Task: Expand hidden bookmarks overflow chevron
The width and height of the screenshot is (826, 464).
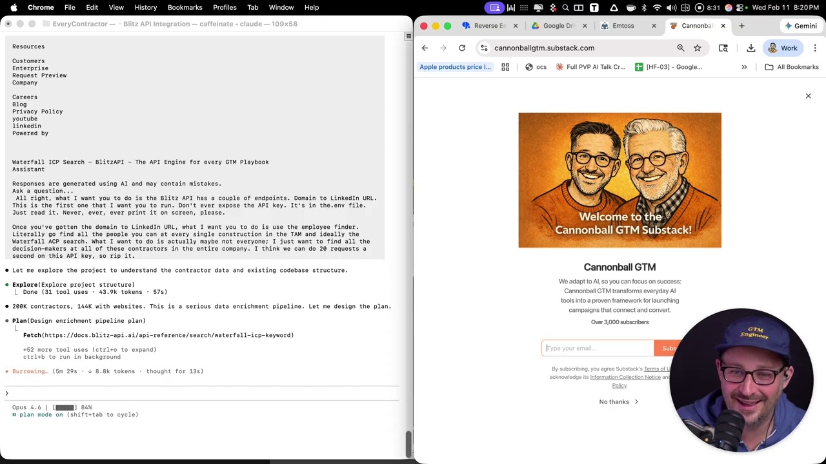Action: pyautogui.click(x=744, y=67)
